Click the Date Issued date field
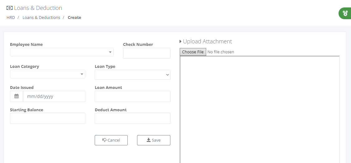351x163 pixels. [x=54, y=96]
